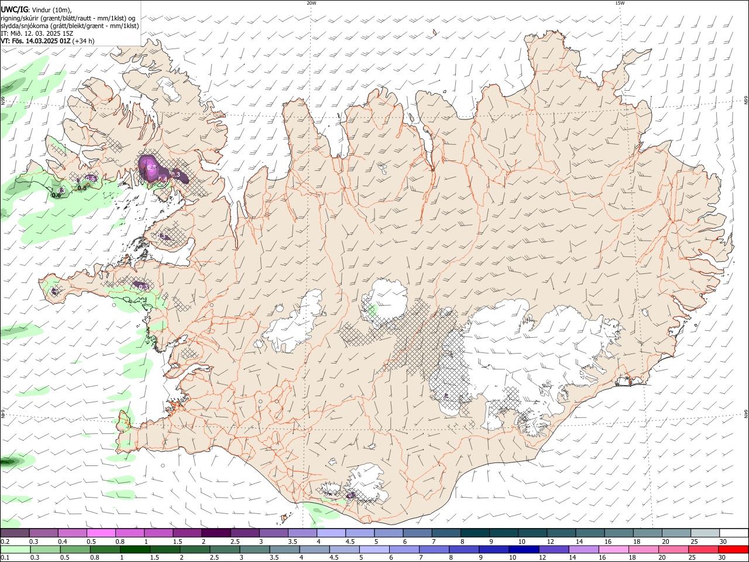
Task: Click the '20W' longitude label at top
Action: (x=311, y=3)
